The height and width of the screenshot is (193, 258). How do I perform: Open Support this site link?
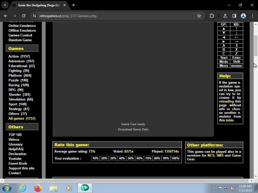22,168
